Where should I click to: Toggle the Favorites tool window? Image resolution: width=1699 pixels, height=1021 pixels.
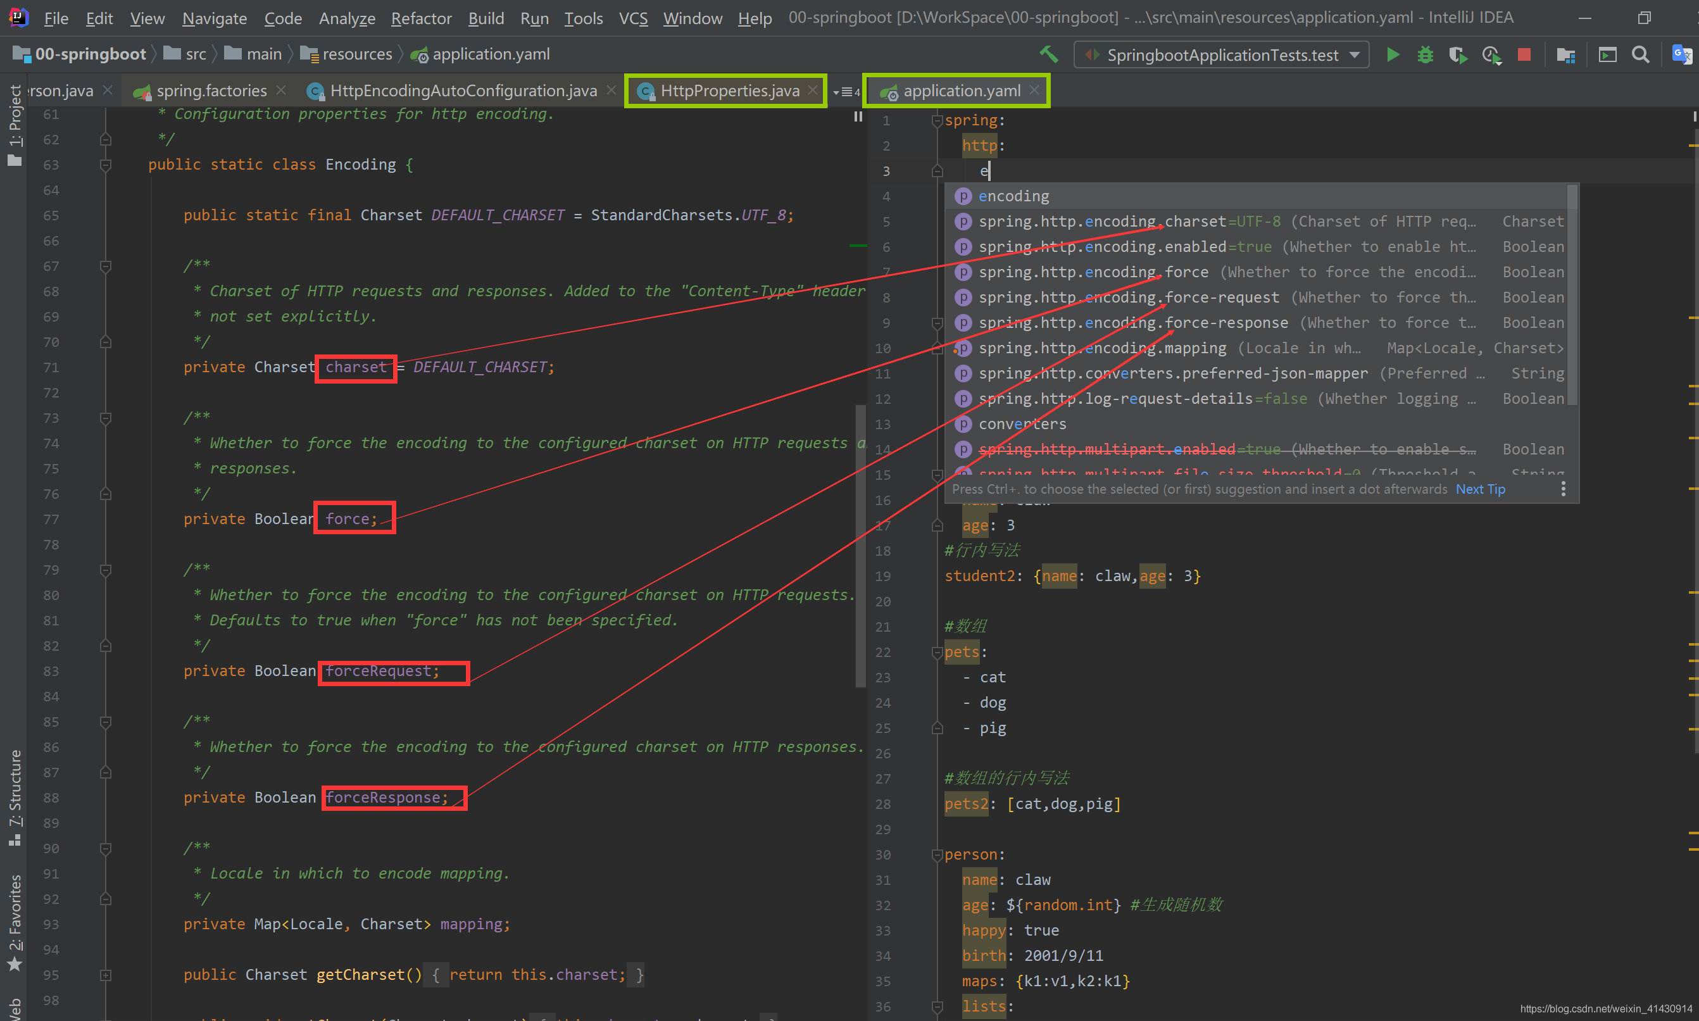pos(15,915)
